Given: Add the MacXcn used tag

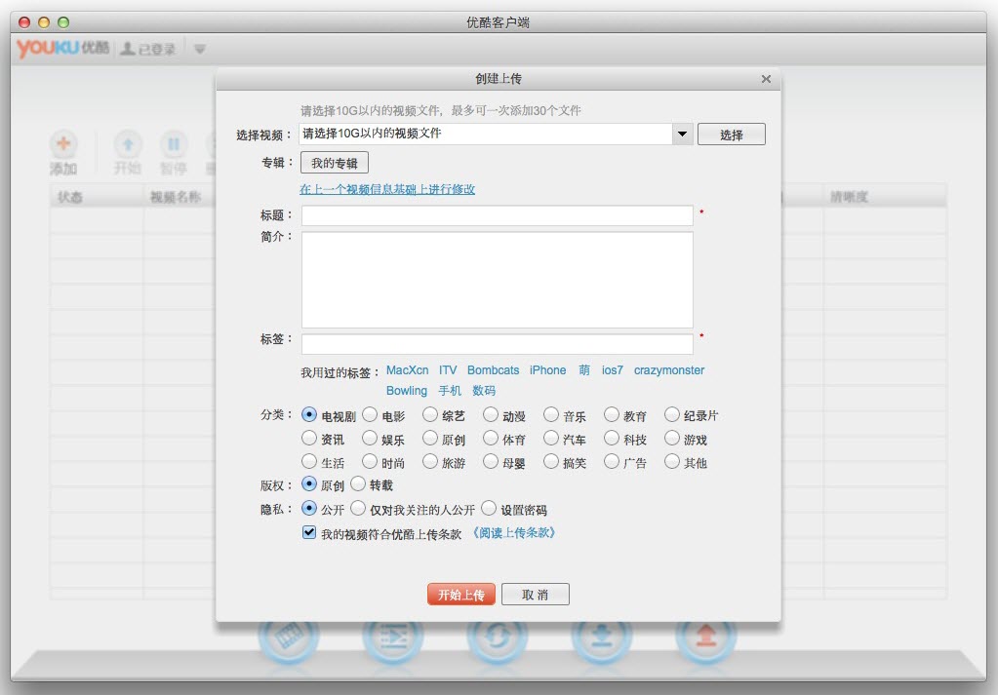Looking at the screenshot, I should (x=408, y=370).
